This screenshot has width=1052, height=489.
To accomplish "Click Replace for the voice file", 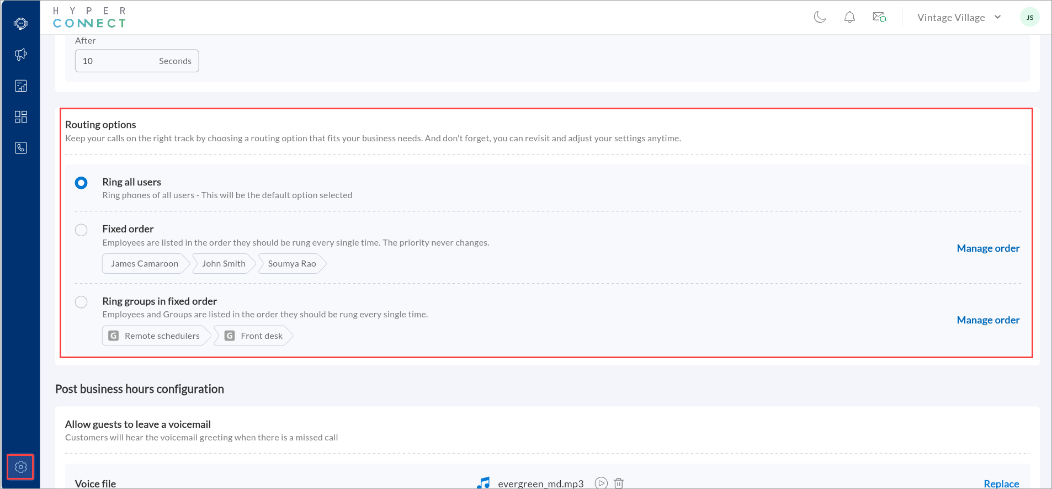I will pyautogui.click(x=1001, y=483).
